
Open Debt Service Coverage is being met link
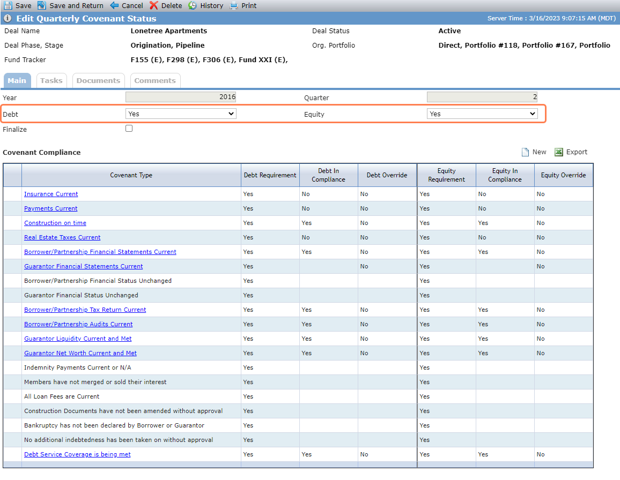(77, 454)
